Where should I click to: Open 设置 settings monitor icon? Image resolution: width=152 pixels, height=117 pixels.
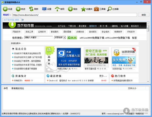[44, 9]
